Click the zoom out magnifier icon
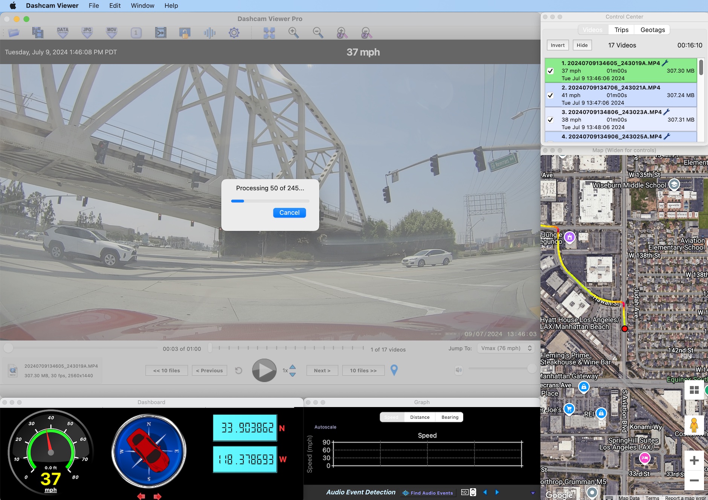The width and height of the screenshot is (708, 500). pos(318,33)
